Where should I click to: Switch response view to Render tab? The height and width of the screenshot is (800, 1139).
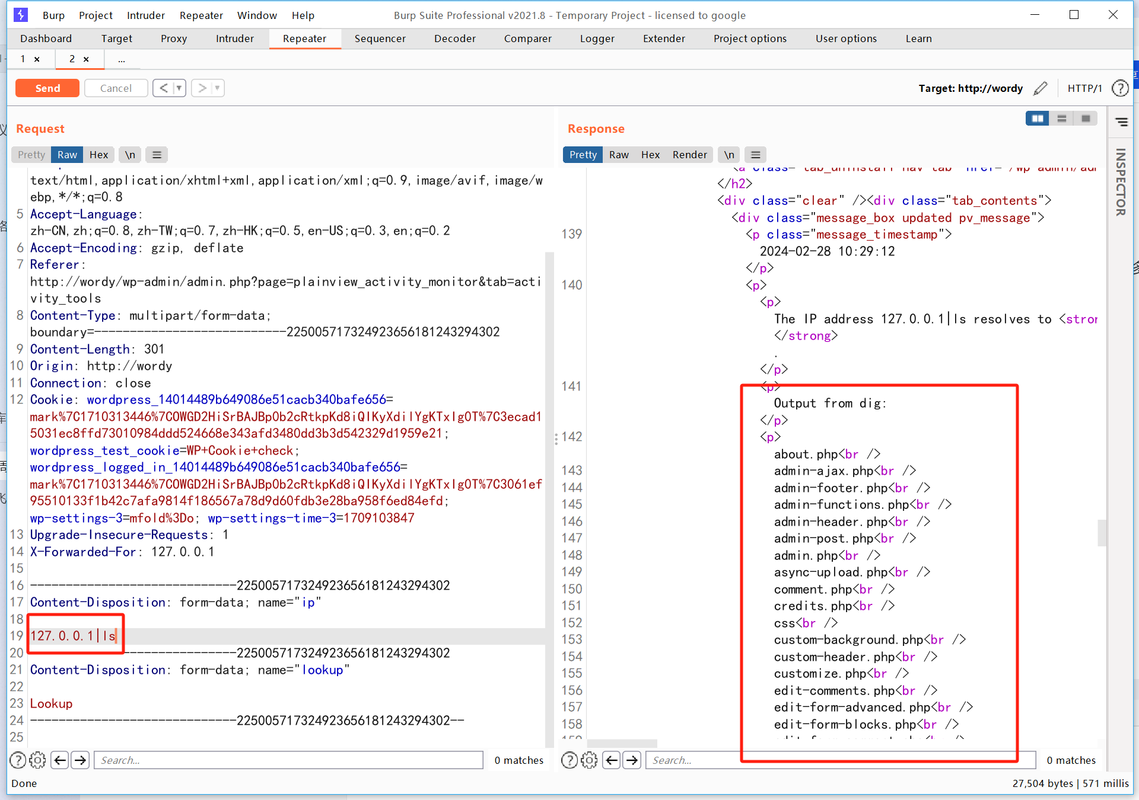pyautogui.click(x=689, y=155)
